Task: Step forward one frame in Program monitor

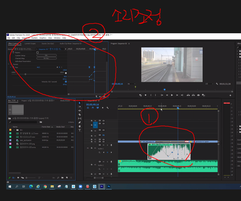Action: 177,95
